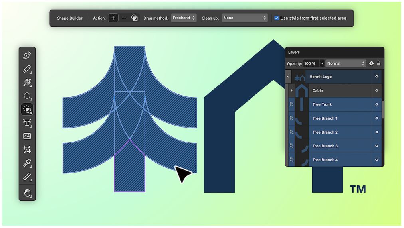Choose the Artboard tool

coord(27,123)
